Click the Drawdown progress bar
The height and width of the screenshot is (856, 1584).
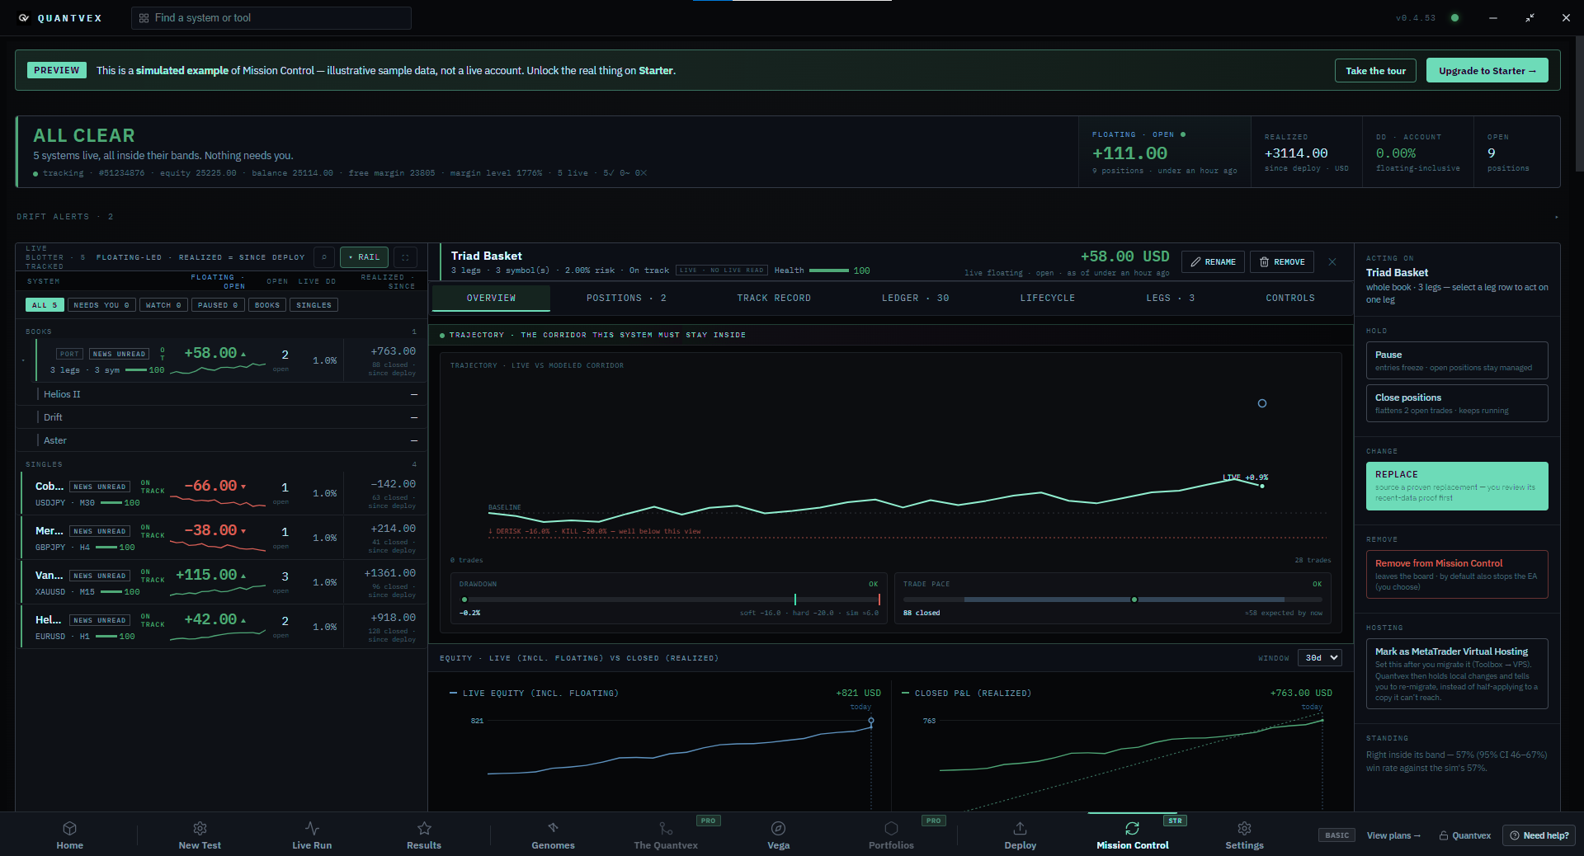point(671,600)
